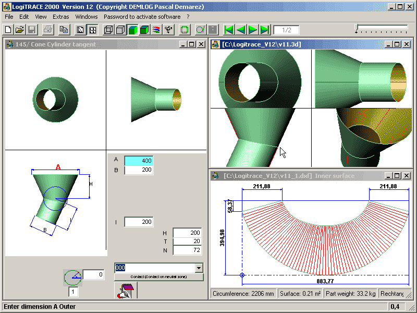Open the File menu

[x=9, y=17]
